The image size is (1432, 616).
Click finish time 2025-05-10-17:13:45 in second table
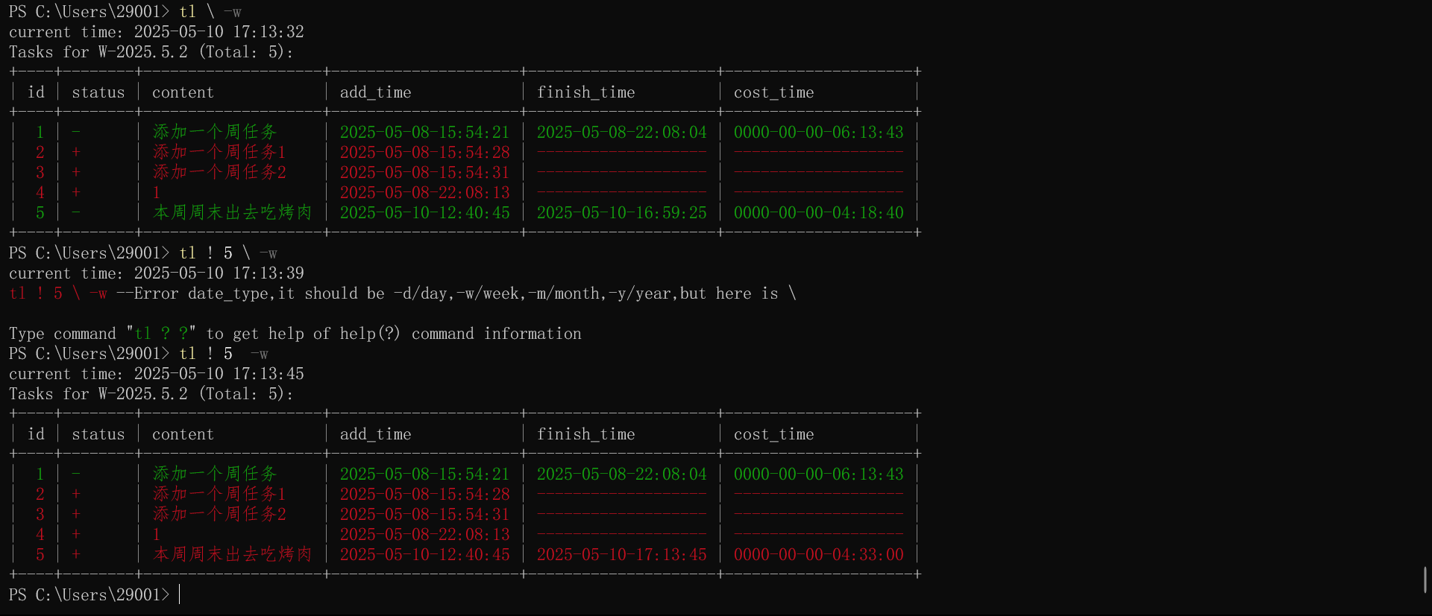621,555
